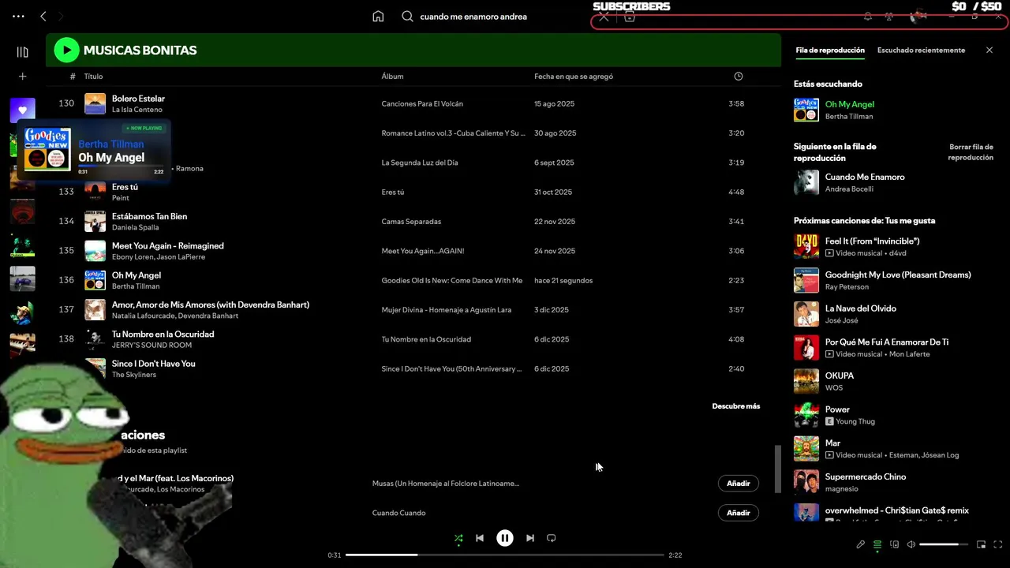Adjust the volume slider
1010x568 pixels.
point(944,544)
